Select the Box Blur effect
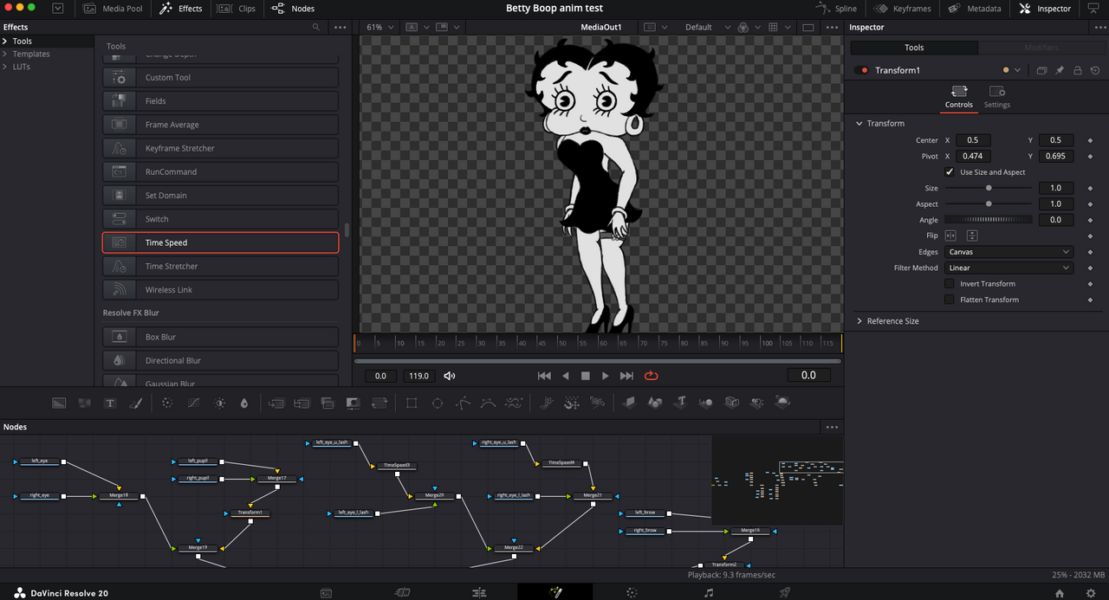The height and width of the screenshot is (600, 1109). click(x=221, y=337)
